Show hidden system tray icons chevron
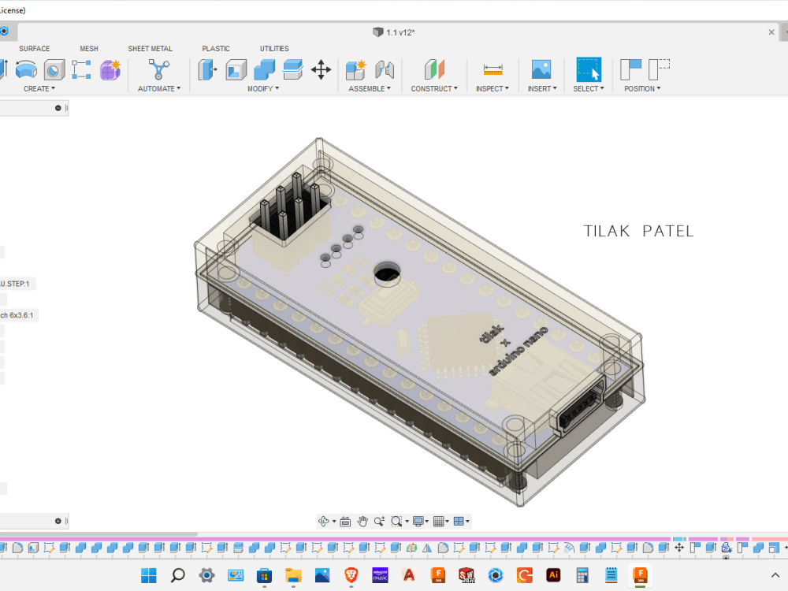Viewport: 788px width, 591px height. pyautogui.click(x=775, y=575)
